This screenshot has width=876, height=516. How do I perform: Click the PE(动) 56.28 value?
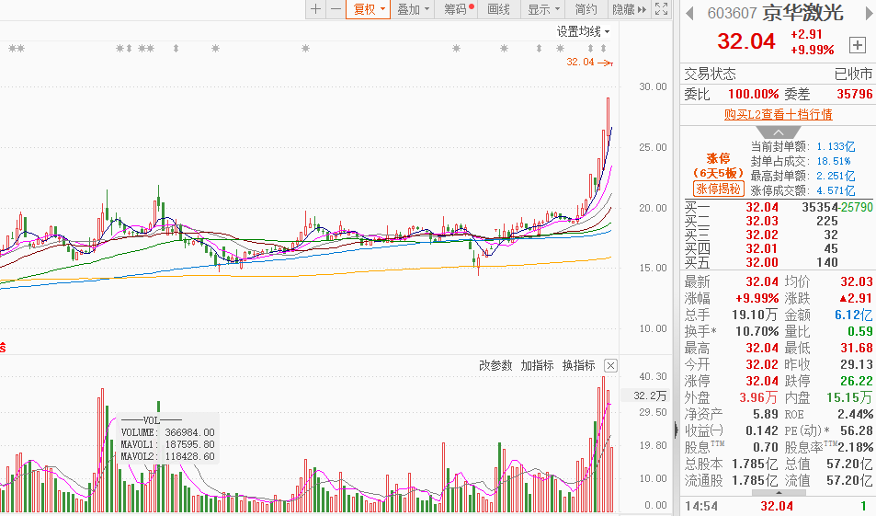[857, 430]
